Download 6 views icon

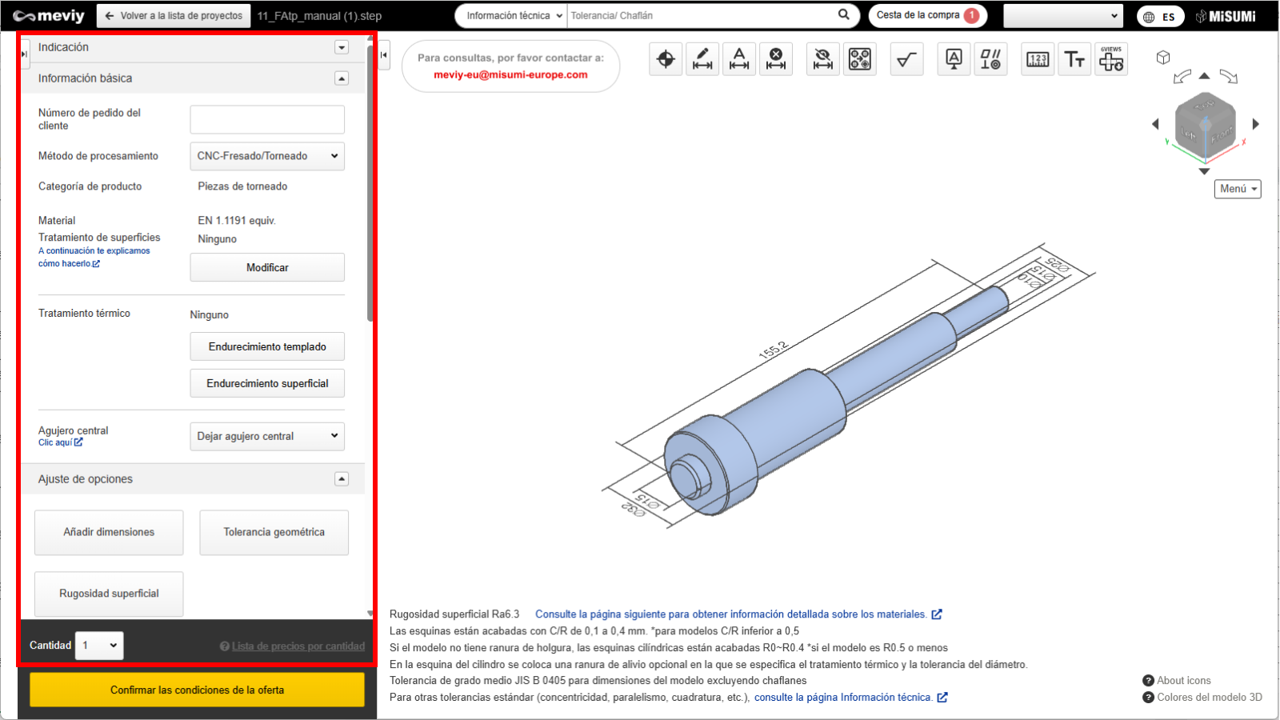point(1111,59)
